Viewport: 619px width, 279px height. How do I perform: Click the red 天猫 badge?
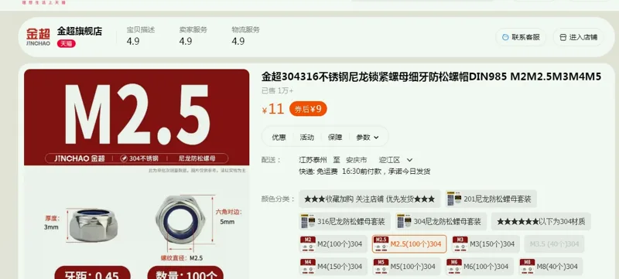[67, 43]
